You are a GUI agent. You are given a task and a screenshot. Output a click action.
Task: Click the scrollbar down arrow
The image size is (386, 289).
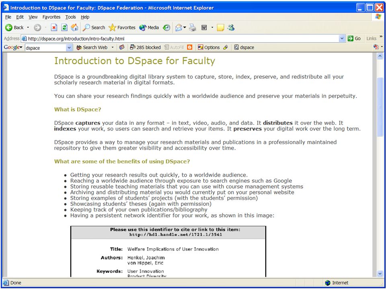[x=380, y=273]
